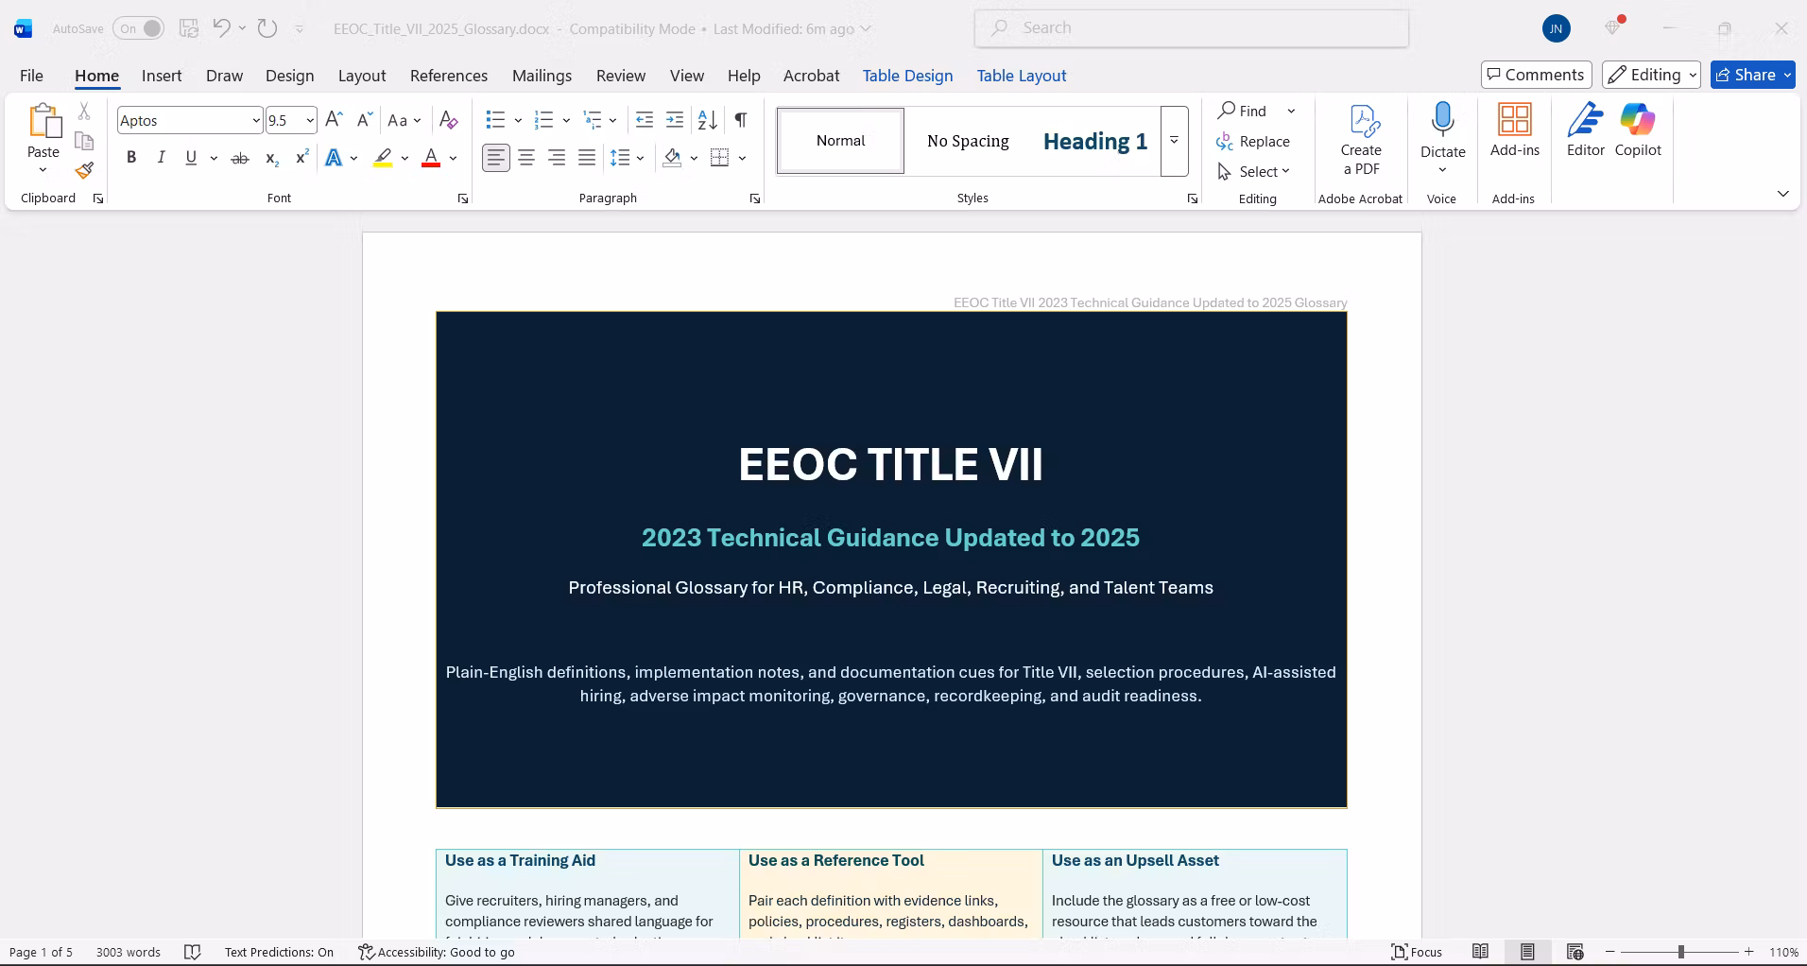Image resolution: width=1807 pixels, height=966 pixels.
Task: Click the Cut scissors icon
Action: click(84, 112)
